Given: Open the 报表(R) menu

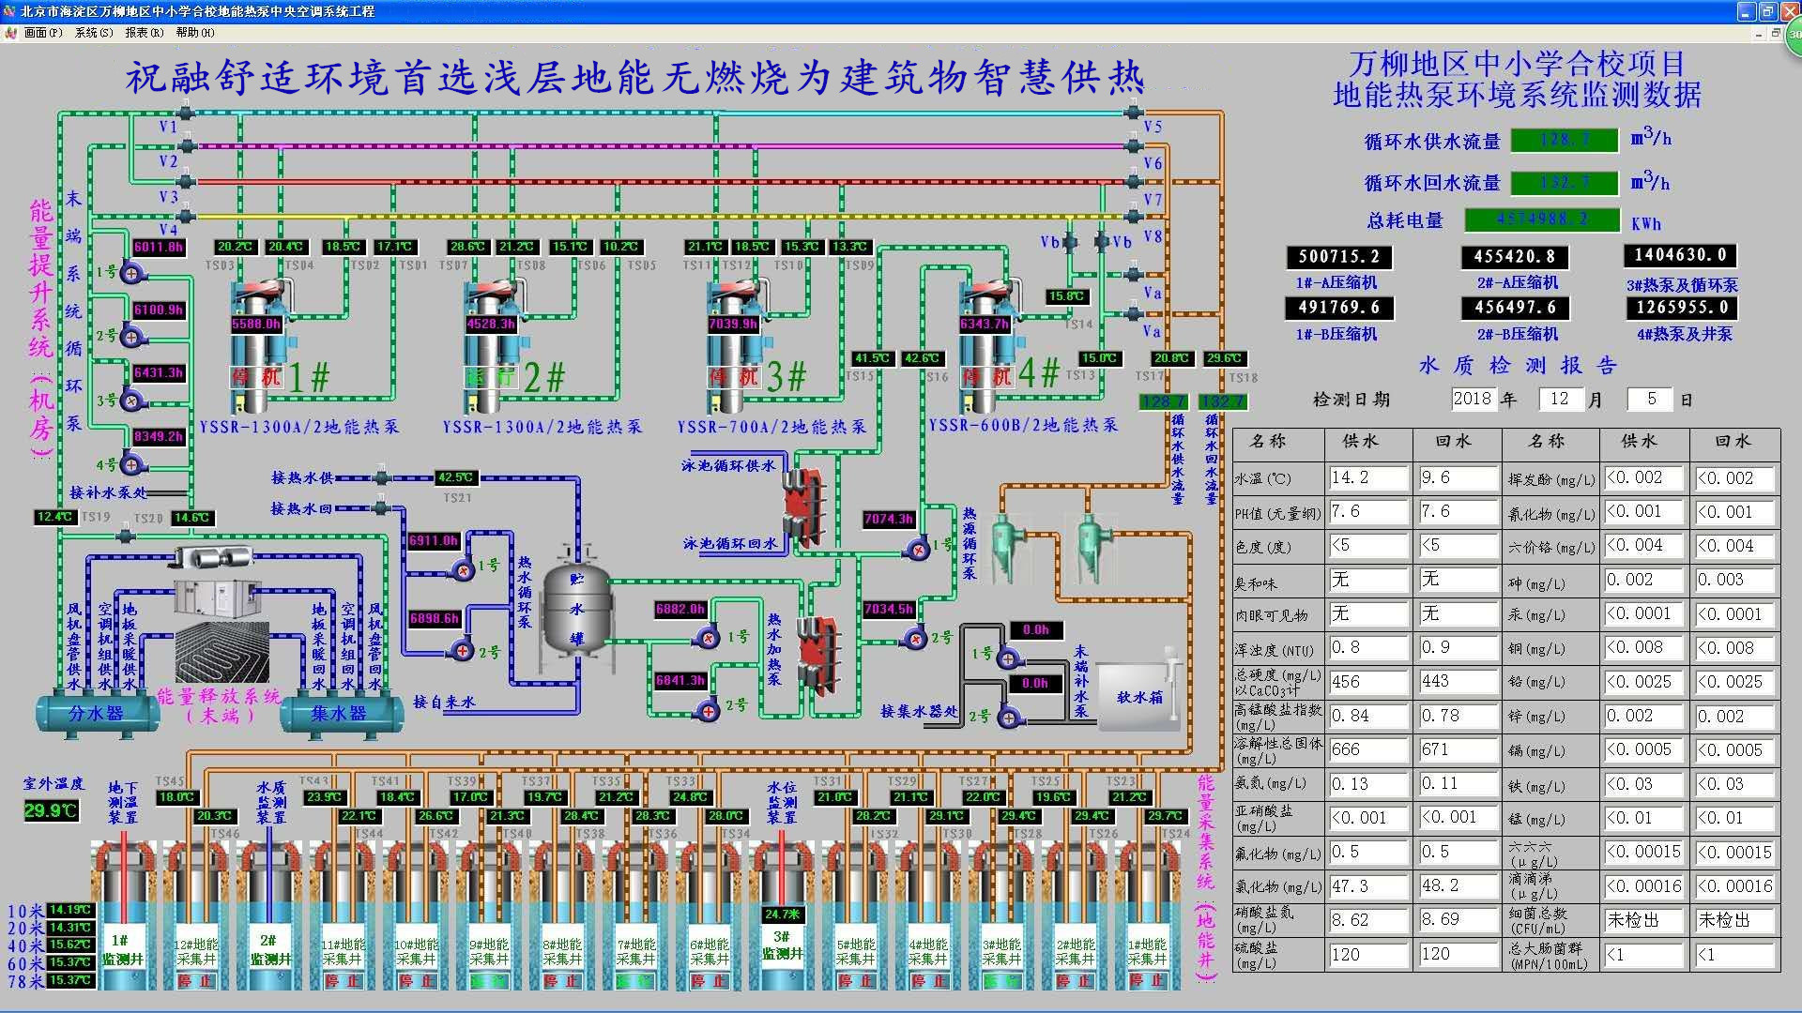Looking at the screenshot, I should pyautogui.click(x=143, y=31).
